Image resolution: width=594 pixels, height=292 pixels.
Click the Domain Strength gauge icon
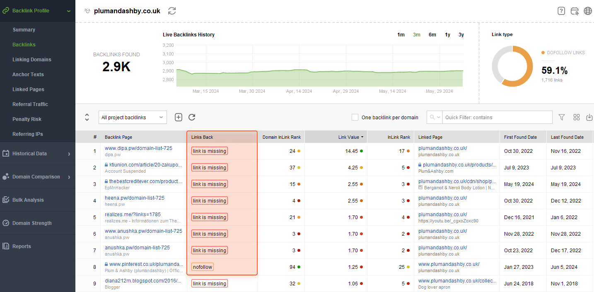6,223
